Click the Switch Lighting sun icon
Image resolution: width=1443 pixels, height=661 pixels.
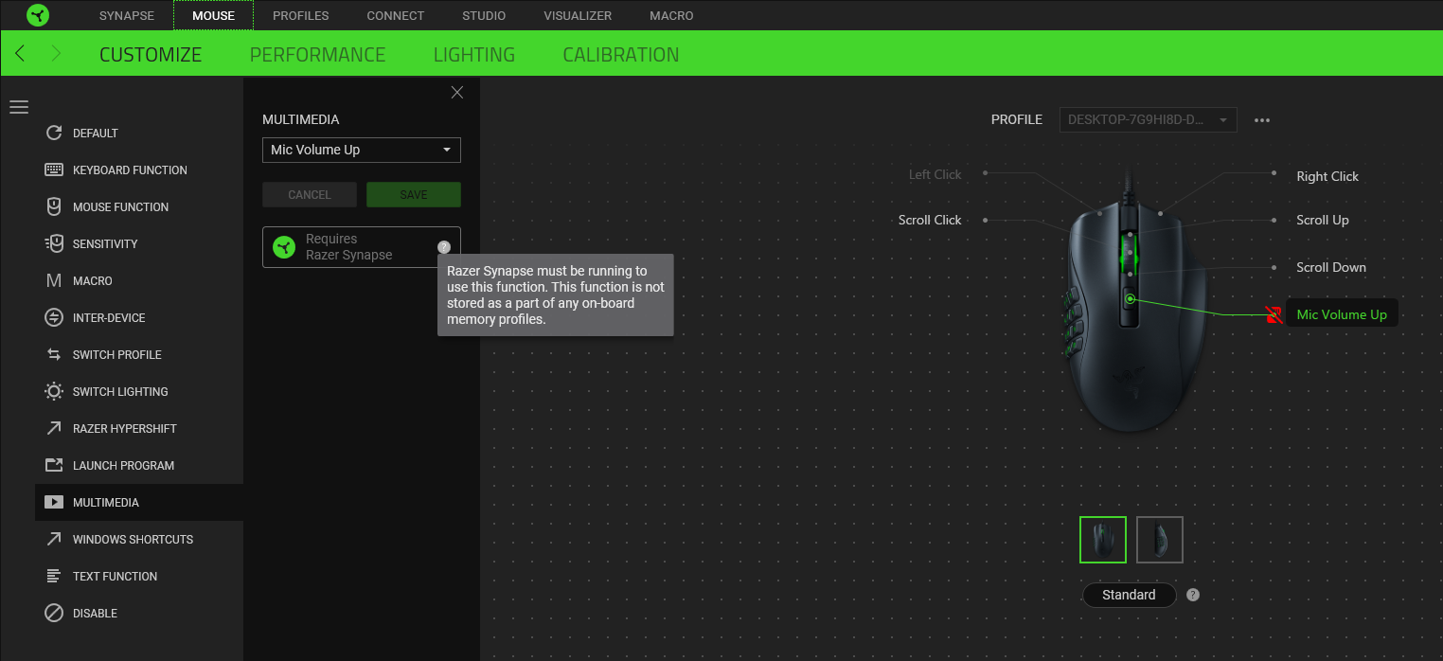pos(54,391)
